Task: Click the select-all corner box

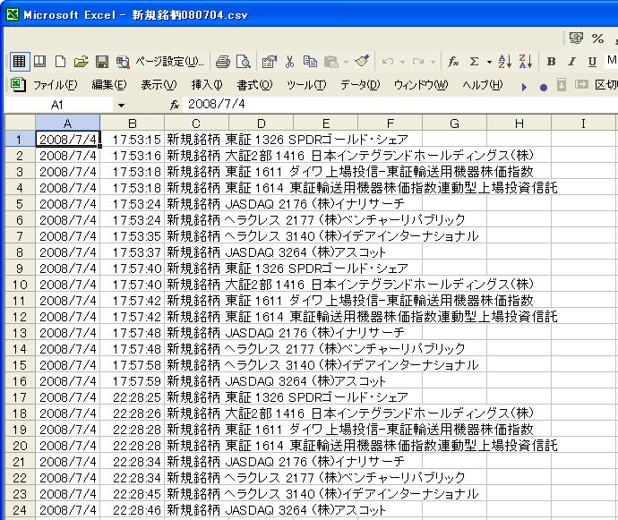Action: (20, 123)
